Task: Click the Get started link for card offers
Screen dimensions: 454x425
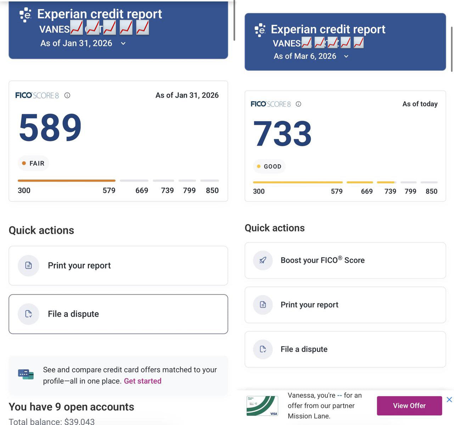Action: [142, 381]
